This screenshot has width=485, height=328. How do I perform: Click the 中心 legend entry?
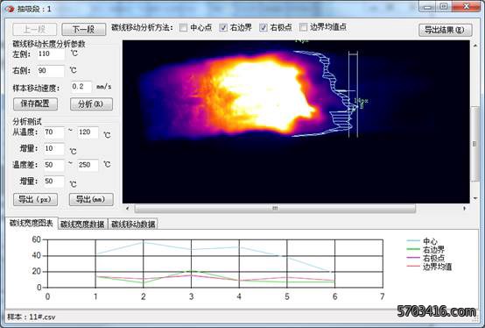[x=422, y=241]
